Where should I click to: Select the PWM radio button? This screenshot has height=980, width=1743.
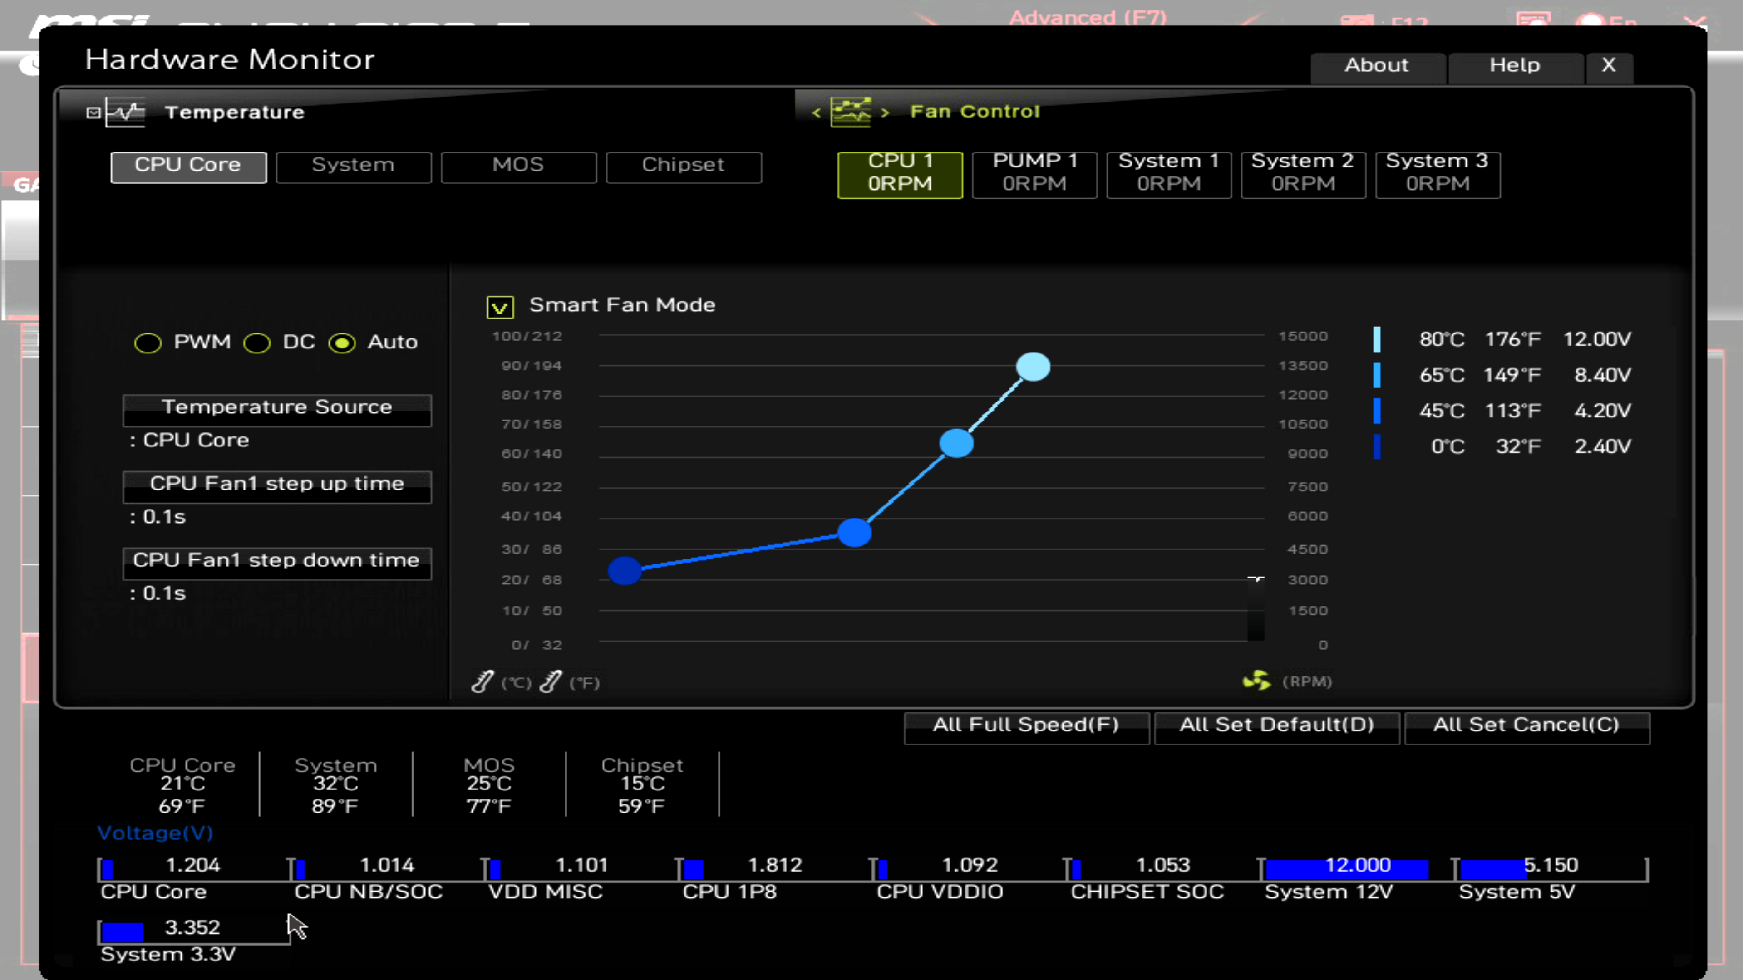pyautogui.click(x=148, y=343)
